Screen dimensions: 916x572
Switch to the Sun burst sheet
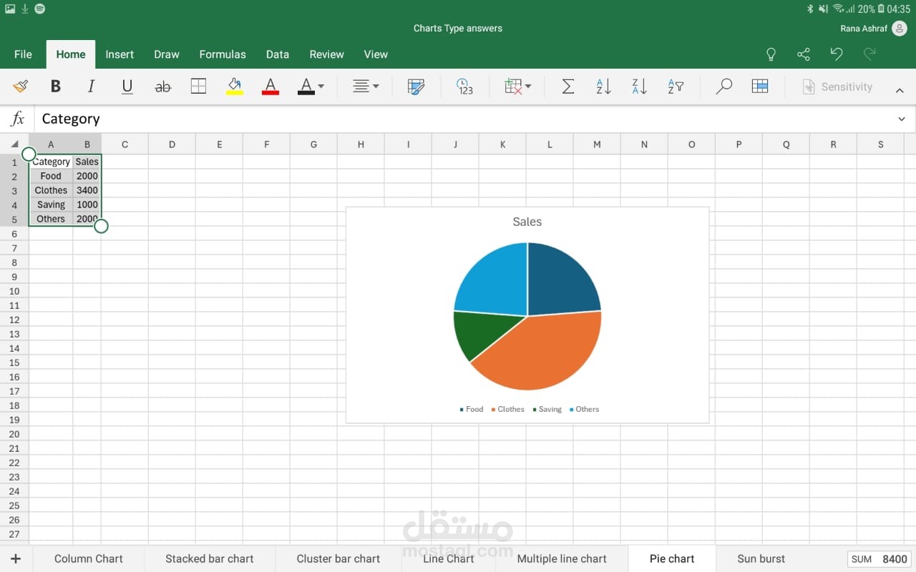[x=761, y=558]
